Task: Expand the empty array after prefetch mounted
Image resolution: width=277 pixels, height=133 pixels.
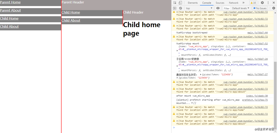Action: tap(192, 103)
